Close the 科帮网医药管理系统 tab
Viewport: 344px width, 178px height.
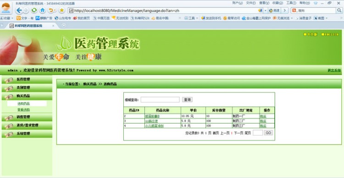(53, 26)
